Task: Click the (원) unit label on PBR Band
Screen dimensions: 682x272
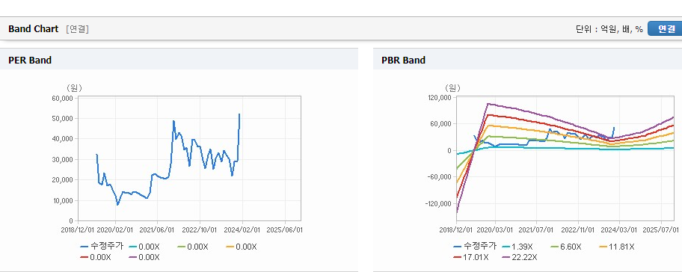Action: [x=452, y=88]
